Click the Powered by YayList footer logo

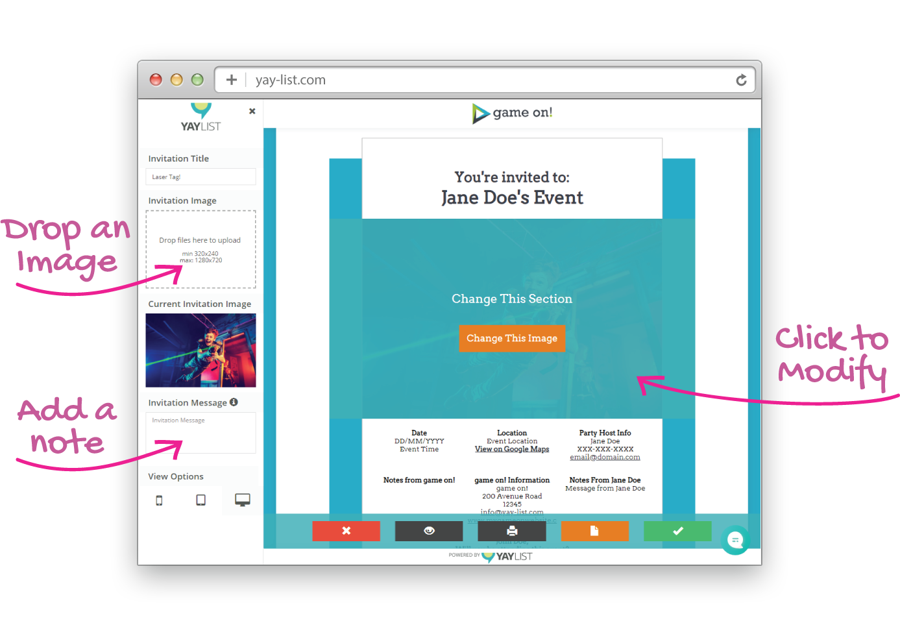pyautogui.click(x=491, y=556)
